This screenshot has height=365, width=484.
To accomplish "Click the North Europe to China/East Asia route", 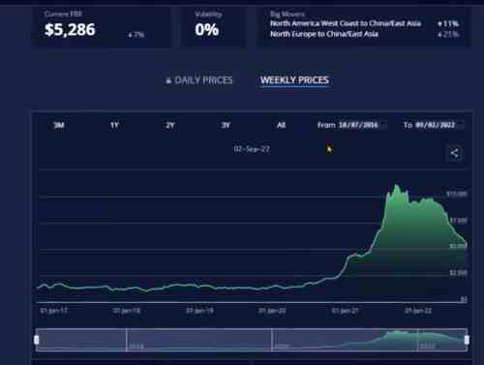I will 324,34.
